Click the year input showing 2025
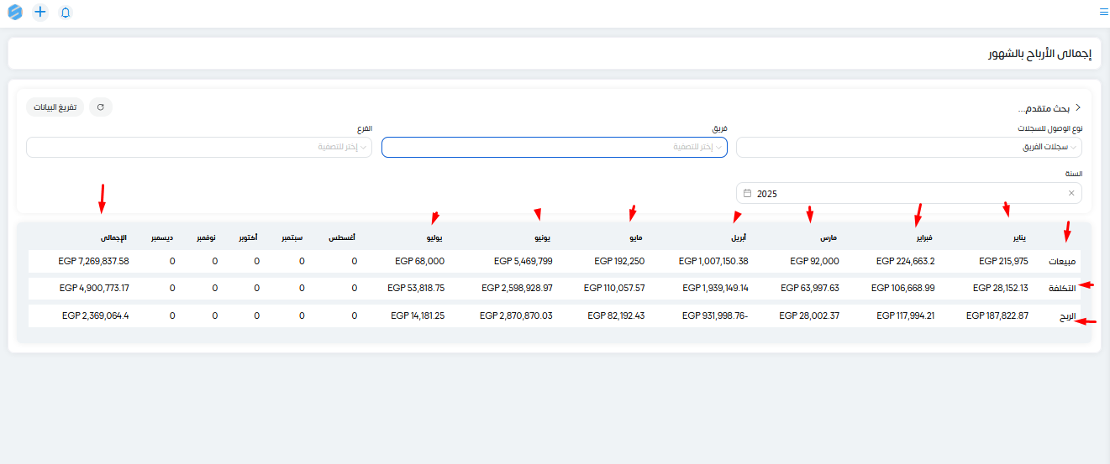 909,193
